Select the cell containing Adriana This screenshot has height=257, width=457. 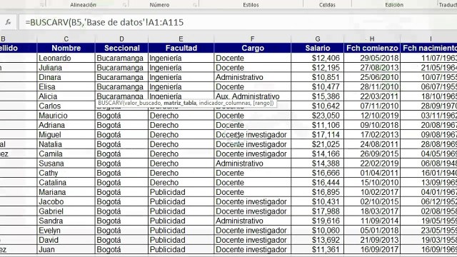(66, 125)
